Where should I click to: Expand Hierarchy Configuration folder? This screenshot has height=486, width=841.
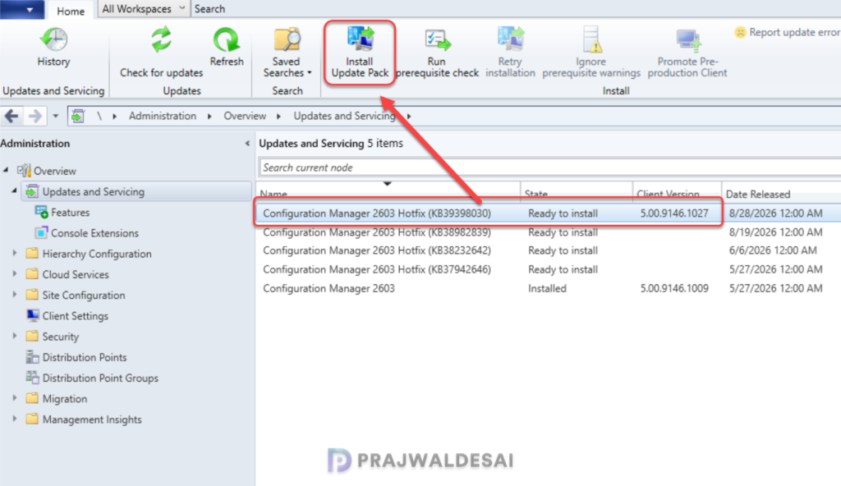click(15, 253)
